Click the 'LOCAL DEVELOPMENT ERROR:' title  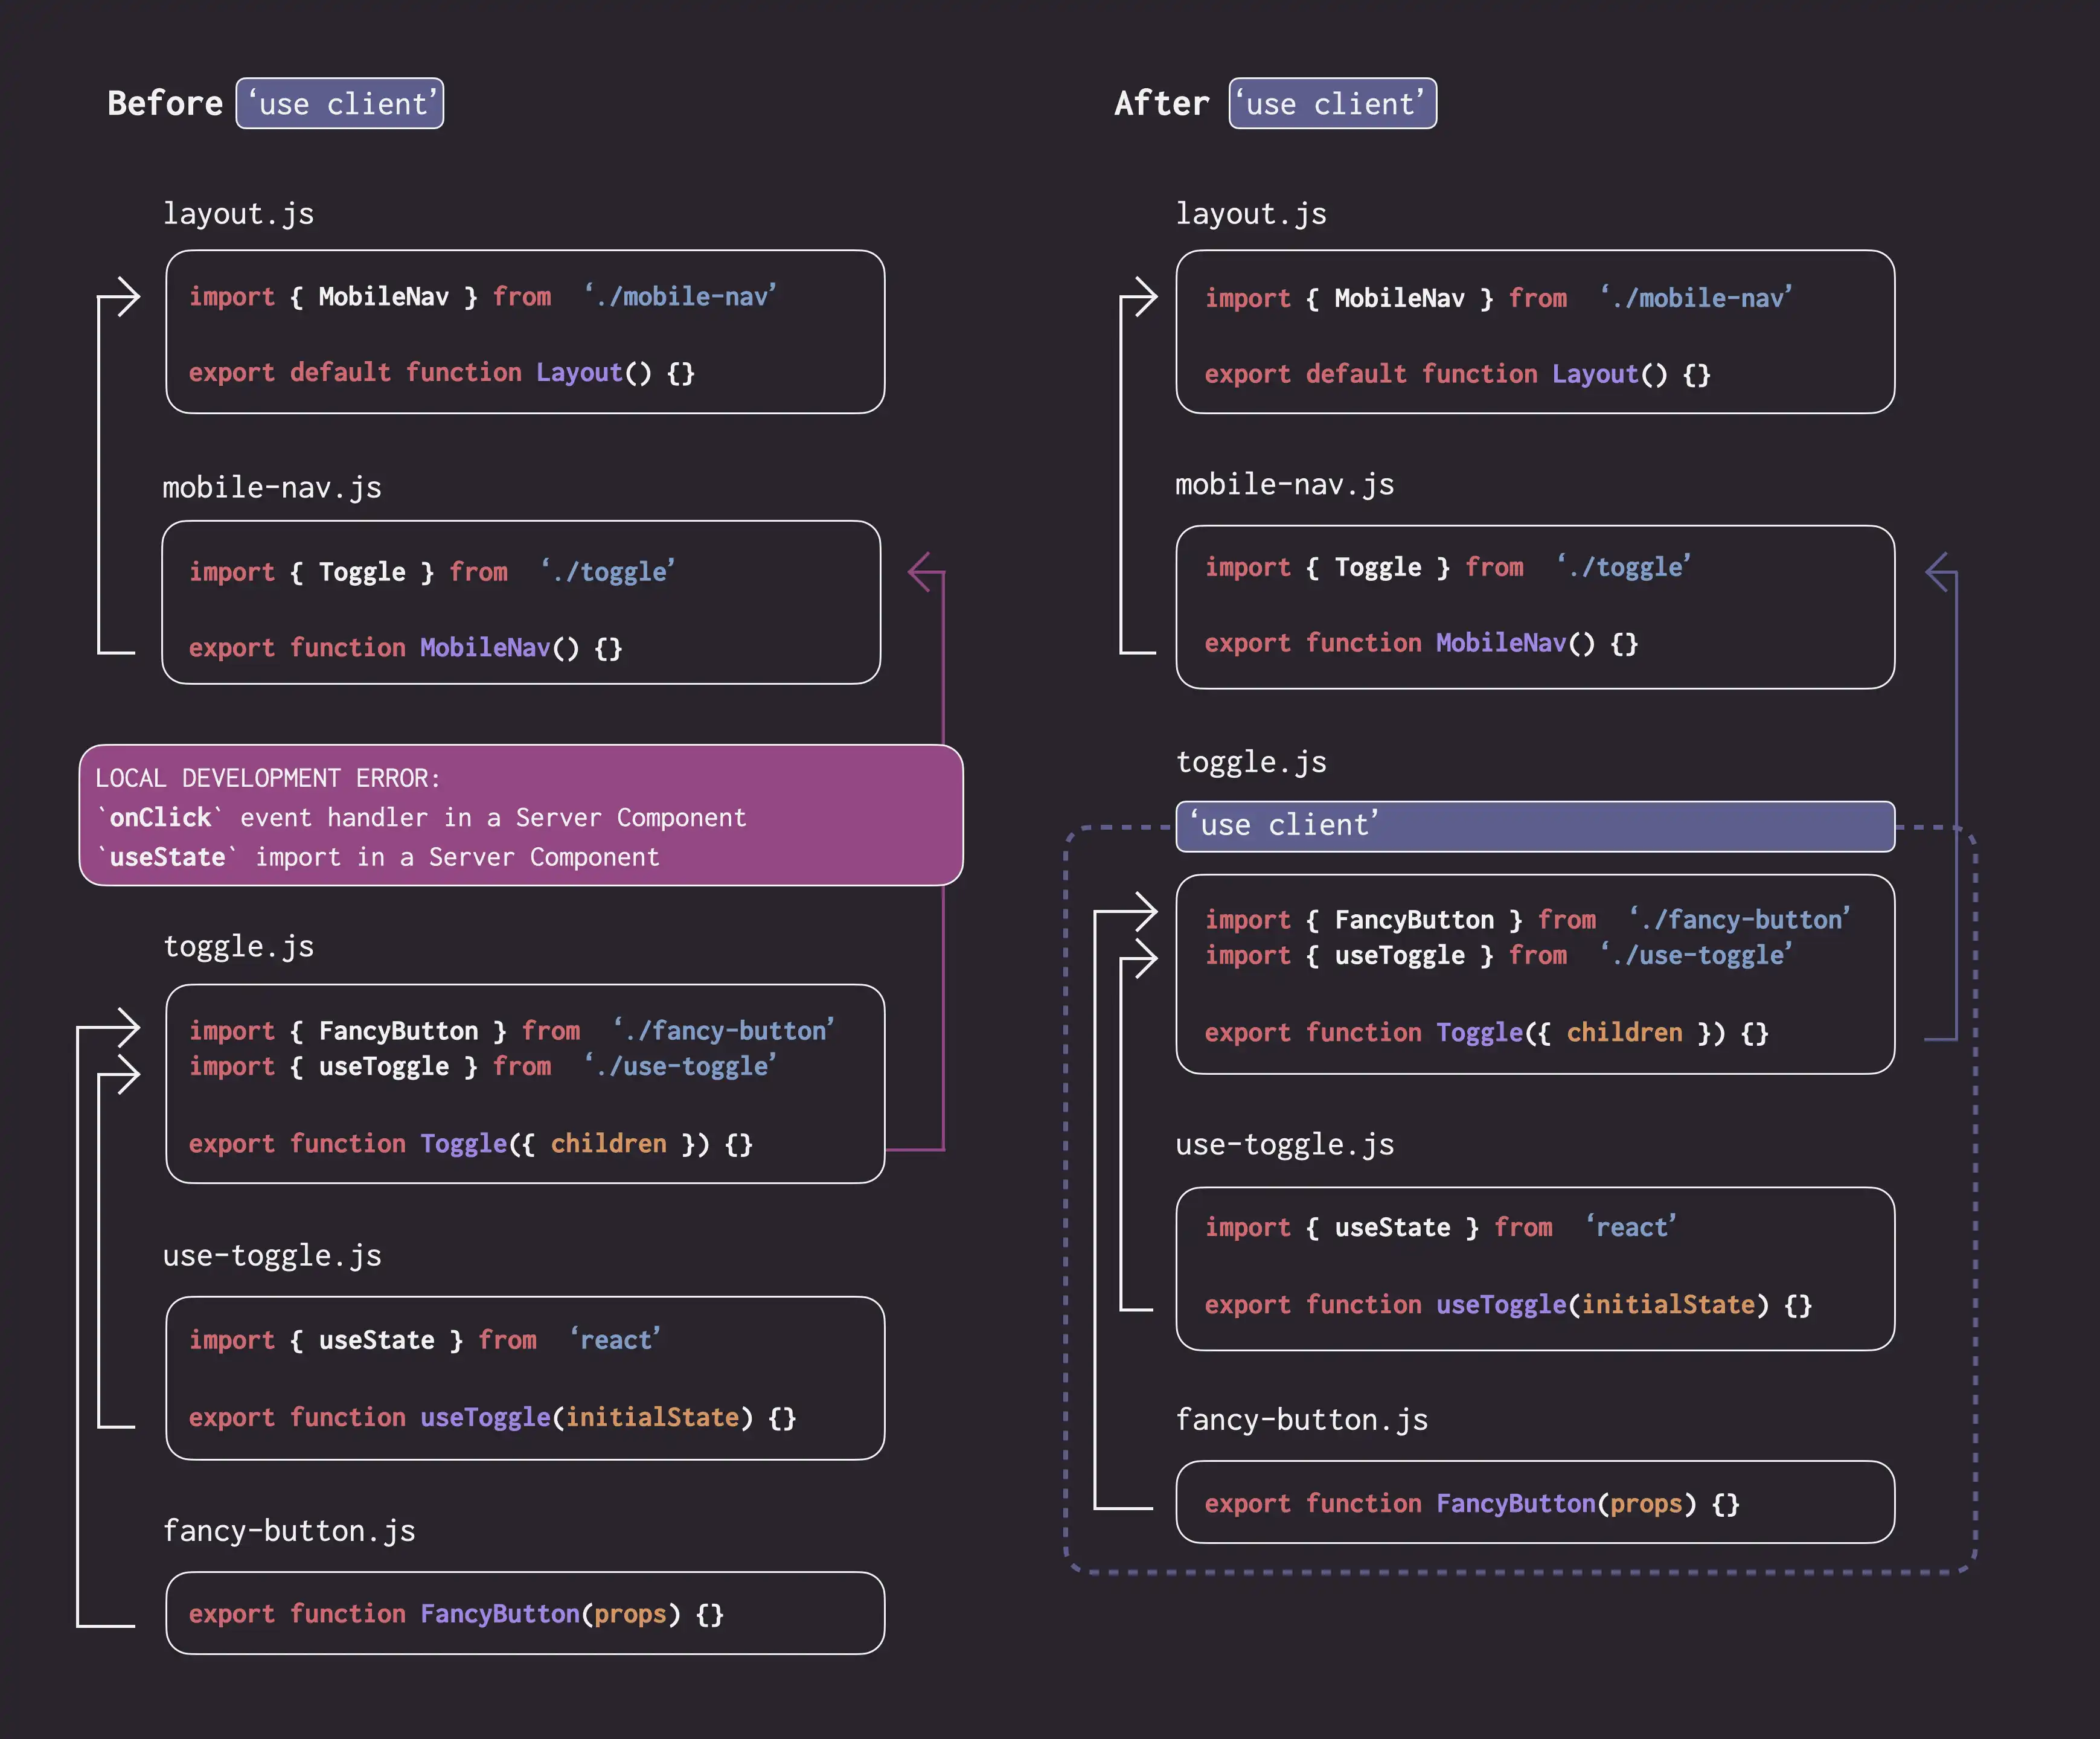pyautogui.click(x=268, y=778)
